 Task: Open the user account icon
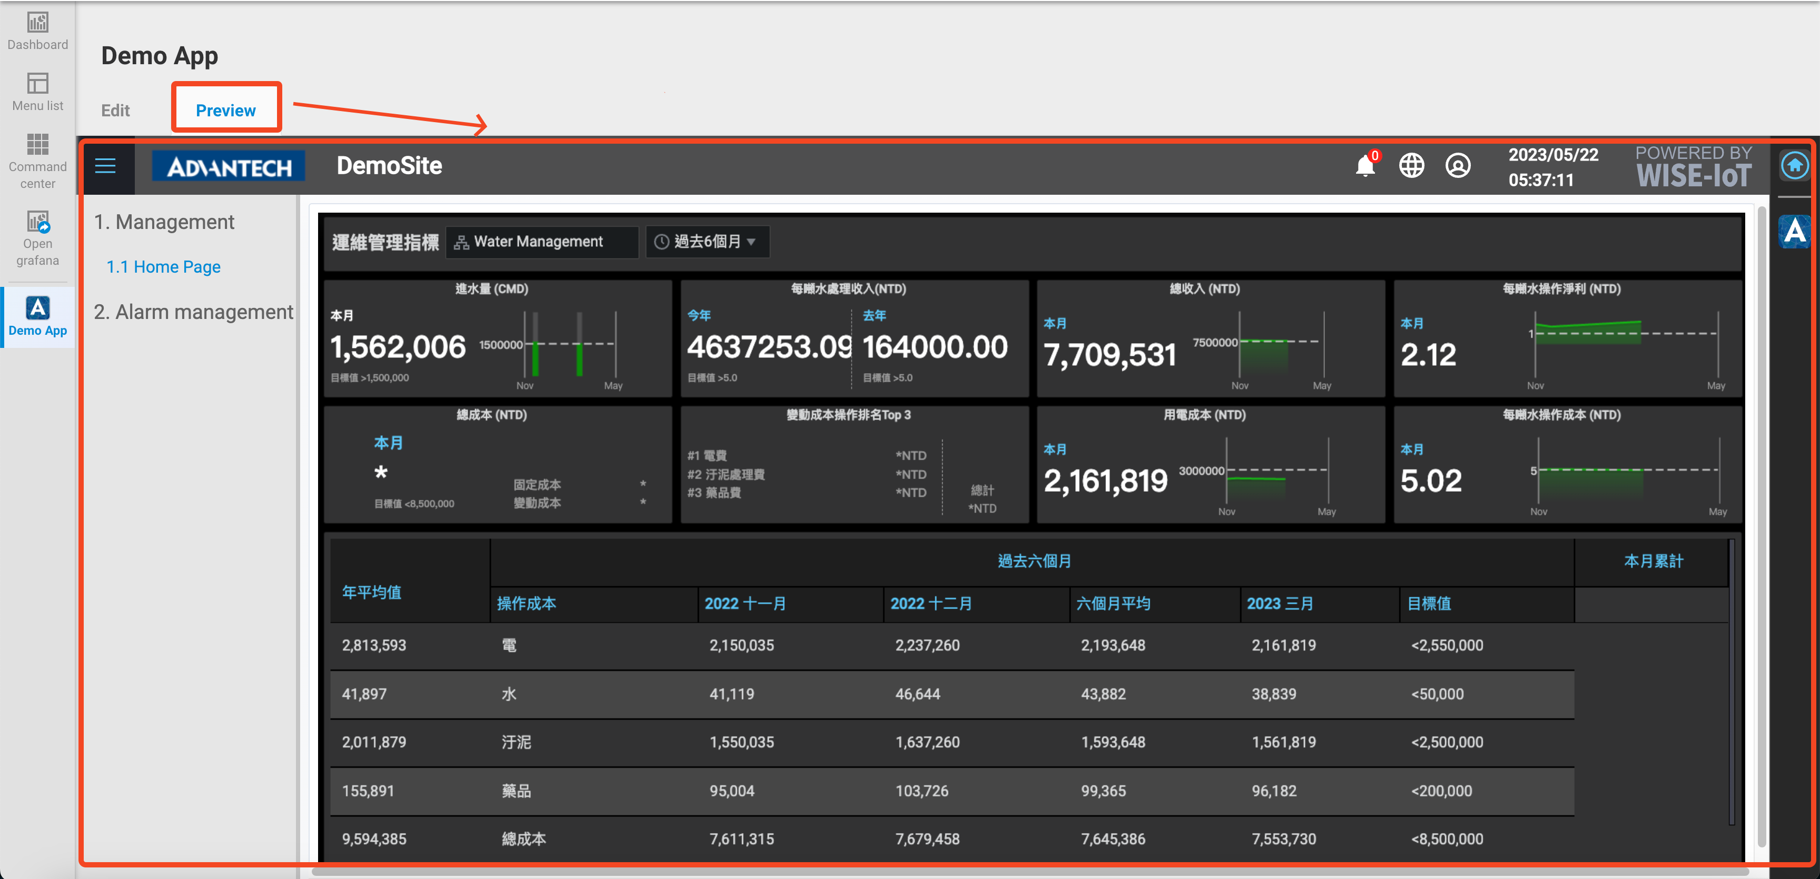click(1457, 166)
